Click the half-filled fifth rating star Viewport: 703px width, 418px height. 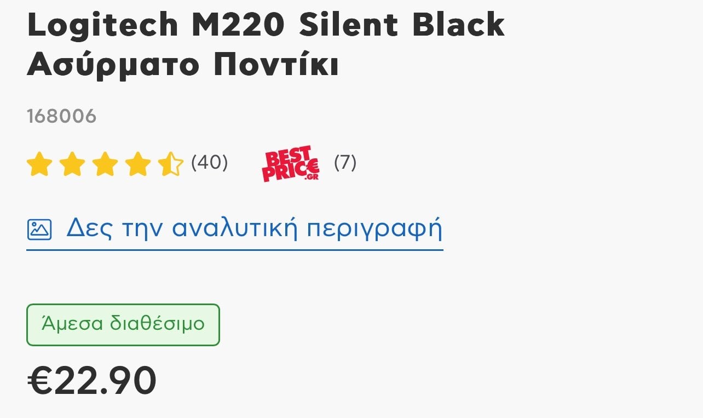tap(171, 164)
